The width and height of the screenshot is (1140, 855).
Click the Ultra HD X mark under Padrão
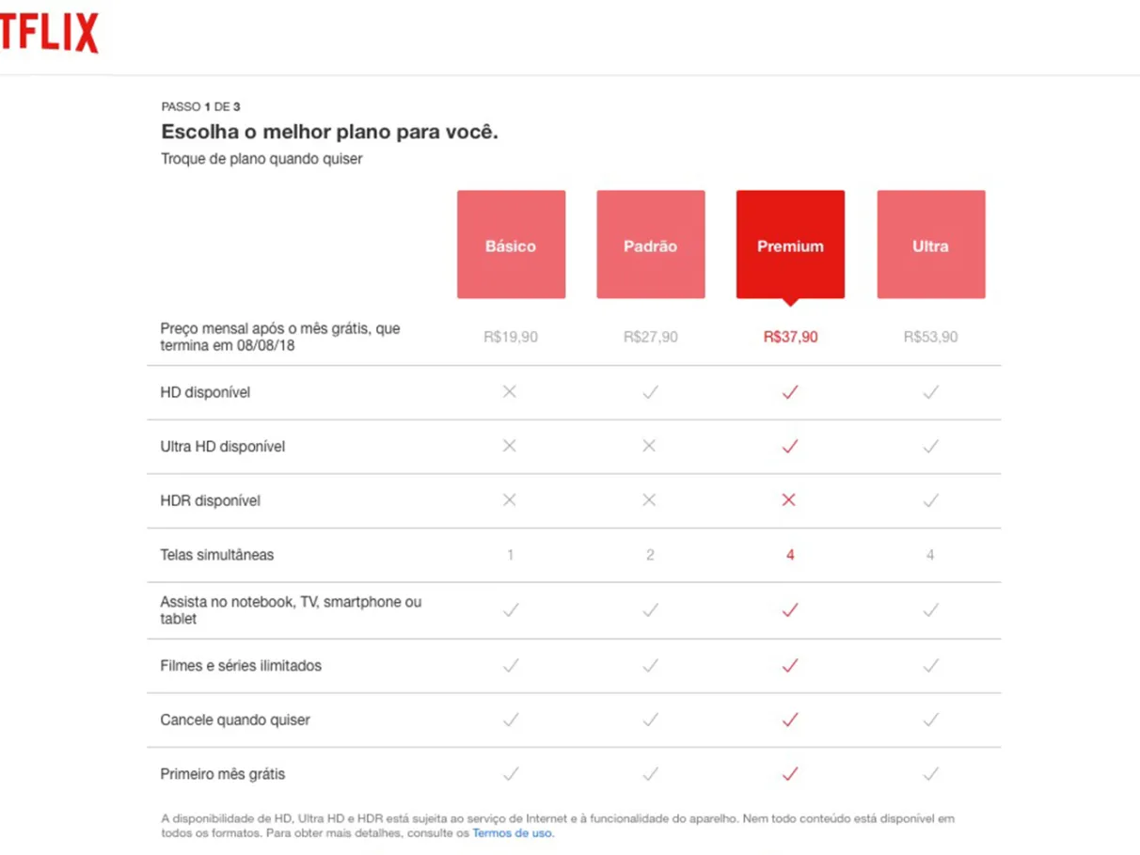coord(650,446)
